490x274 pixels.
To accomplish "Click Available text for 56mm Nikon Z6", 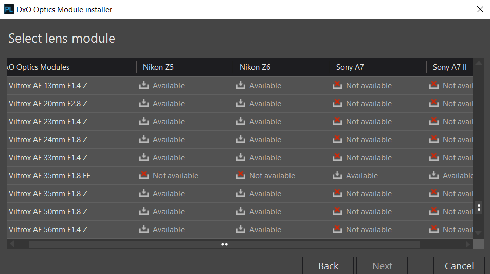I will point(265,230).
